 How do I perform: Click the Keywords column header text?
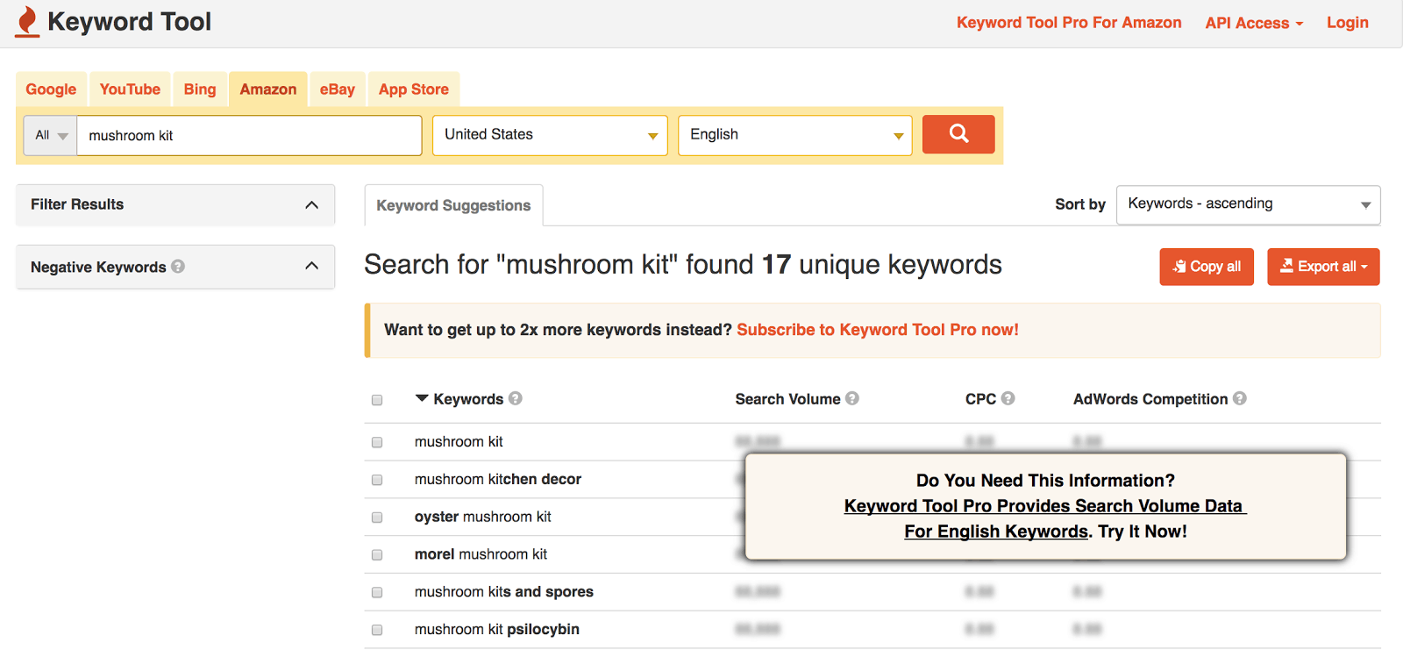tap(468, 399)
